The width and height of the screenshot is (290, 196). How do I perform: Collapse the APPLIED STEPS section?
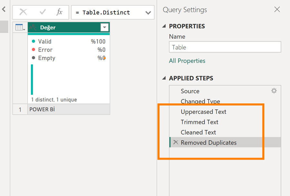tap(164, 78)
